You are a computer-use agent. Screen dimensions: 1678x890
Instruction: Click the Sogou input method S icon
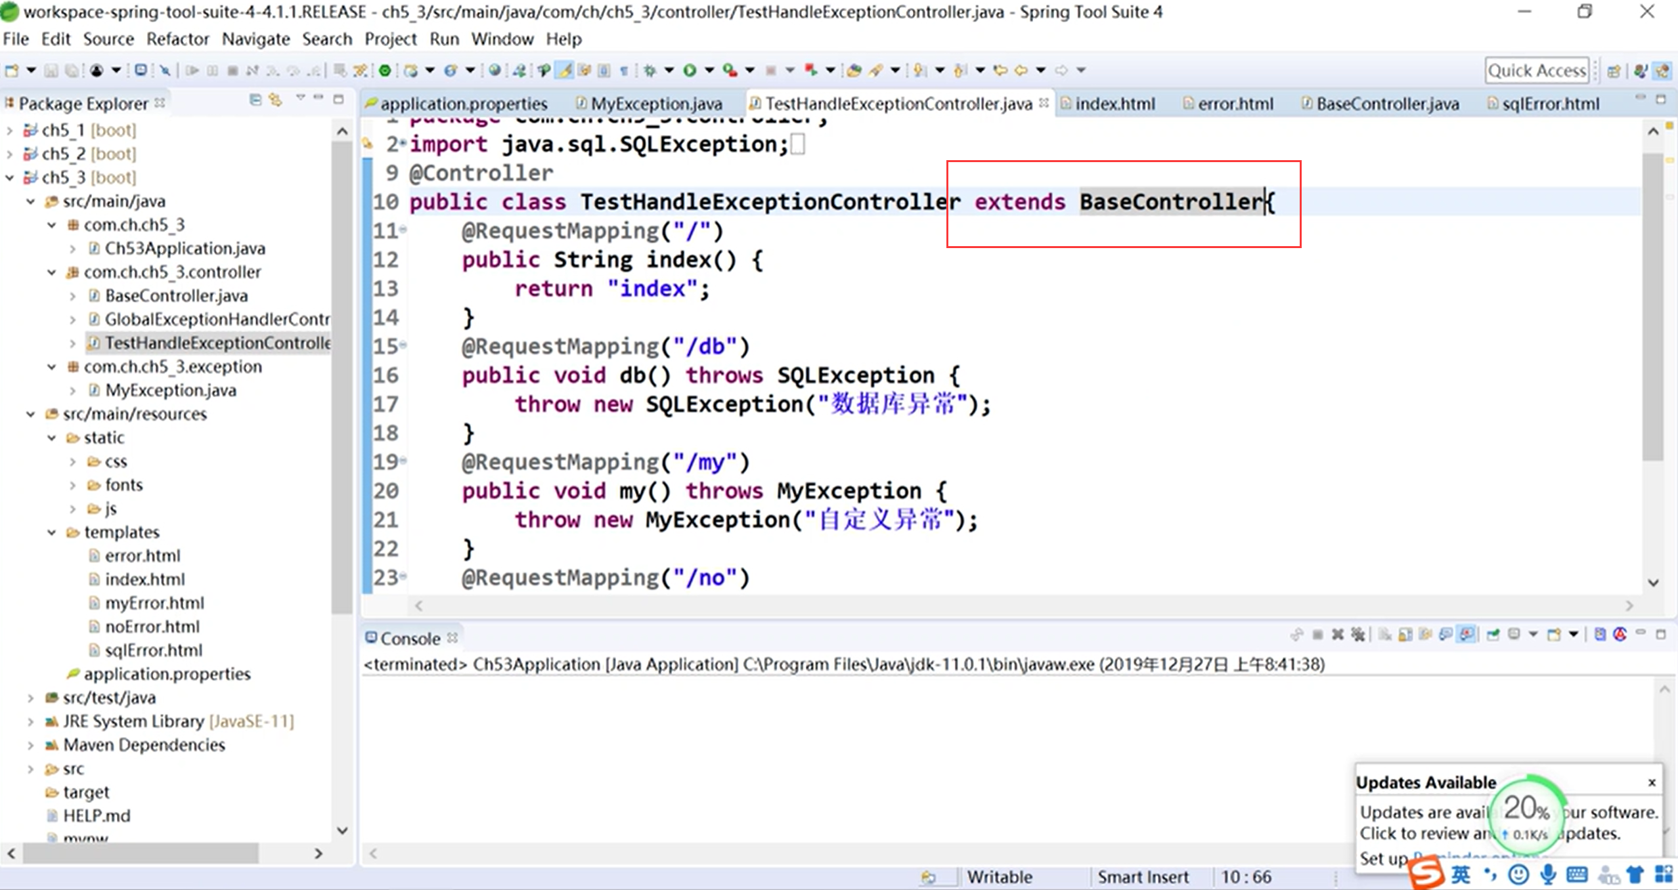[1426, 873]
